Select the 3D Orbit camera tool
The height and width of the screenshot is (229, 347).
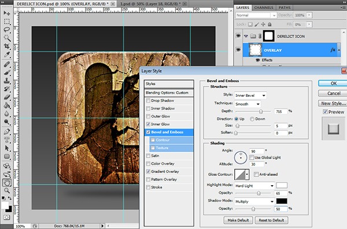point(6,174)
